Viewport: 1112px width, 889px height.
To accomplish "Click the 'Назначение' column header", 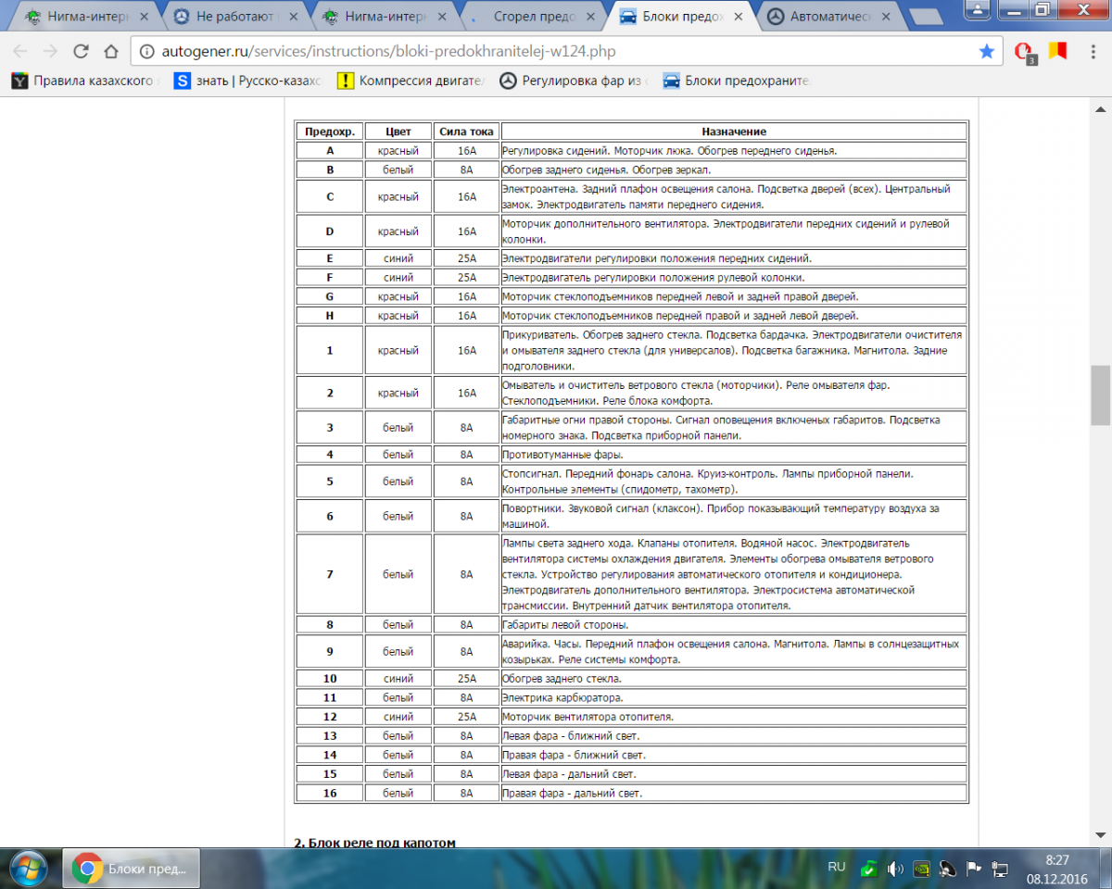I will click(x=734, y=131).
